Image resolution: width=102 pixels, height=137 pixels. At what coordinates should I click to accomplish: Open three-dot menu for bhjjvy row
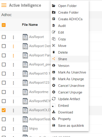13,129
